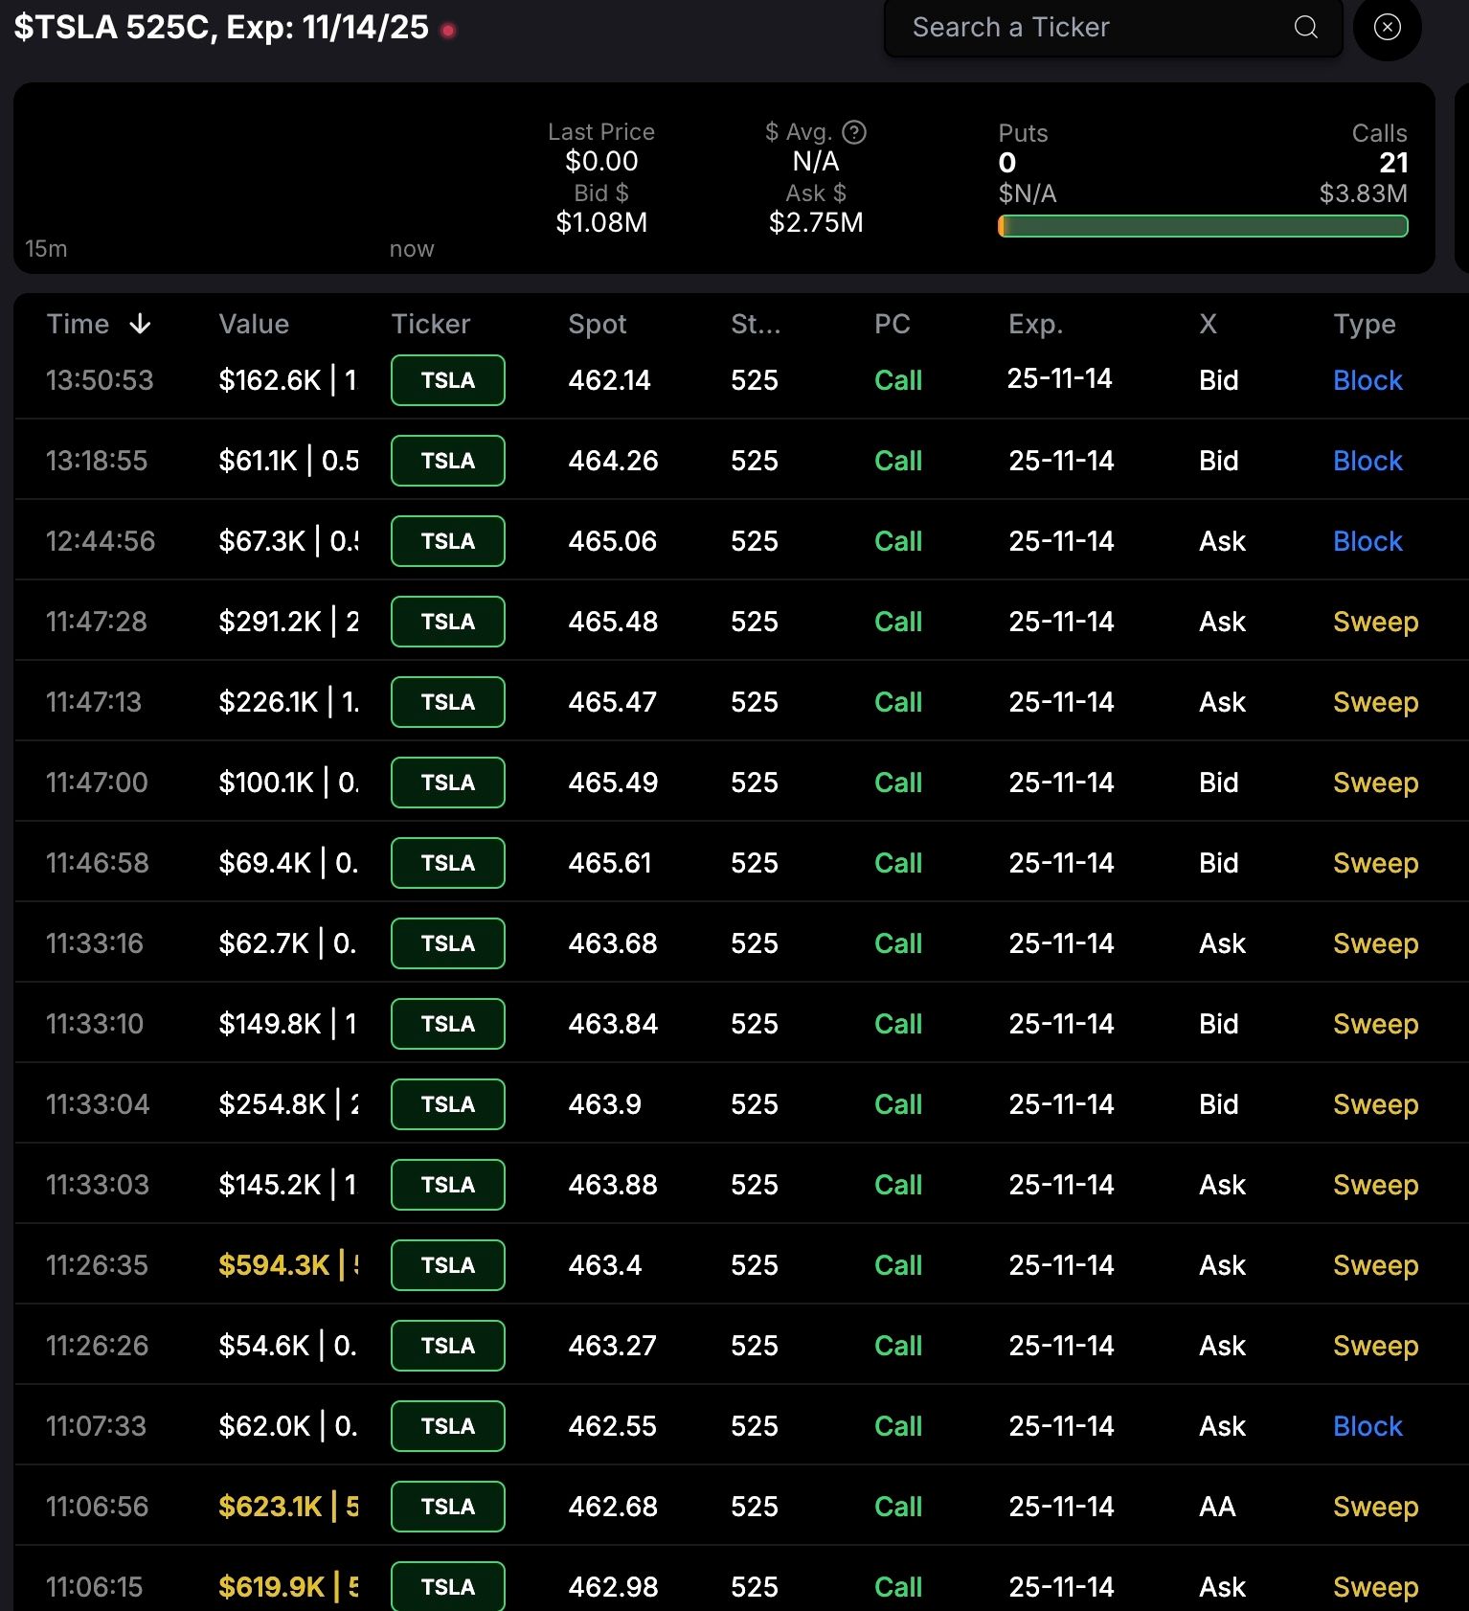Open TSLA ticker badge at 13:50:53
Image resolution: width=1469 pixels, height=1611 pixels.
(x=448, y=380)
